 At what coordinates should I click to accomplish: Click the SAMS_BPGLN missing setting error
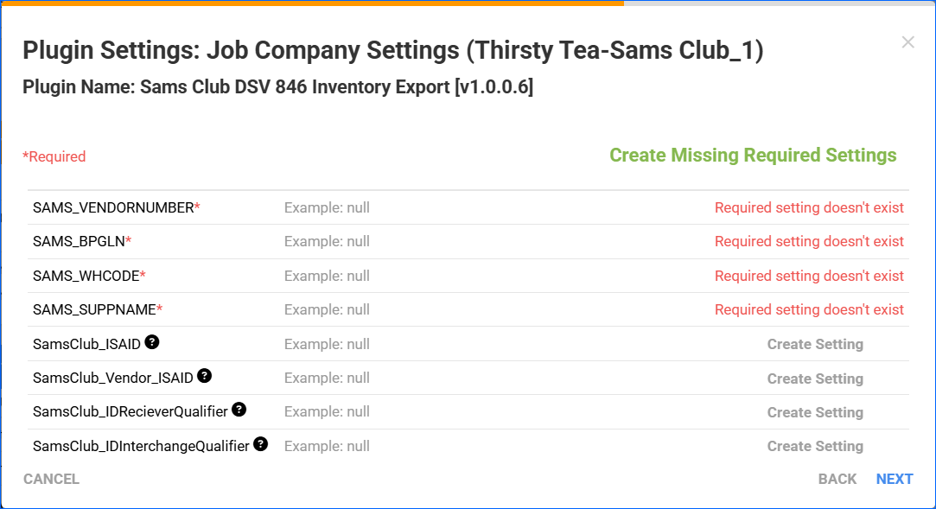[x=809, y=241]
